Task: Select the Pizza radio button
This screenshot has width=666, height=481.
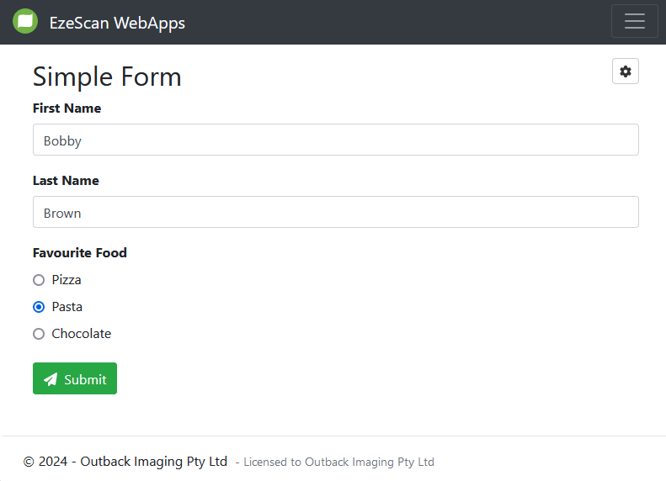Action: pos(39,280)
